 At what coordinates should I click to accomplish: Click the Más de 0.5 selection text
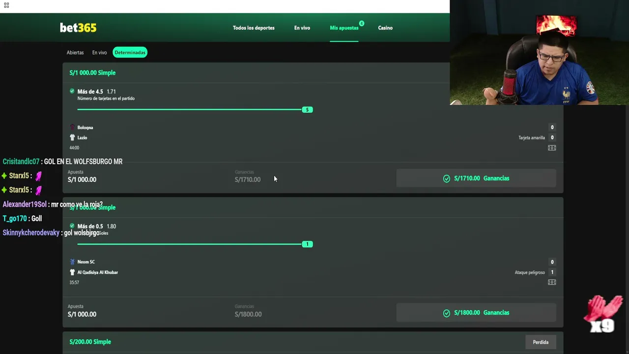point(90,226)
